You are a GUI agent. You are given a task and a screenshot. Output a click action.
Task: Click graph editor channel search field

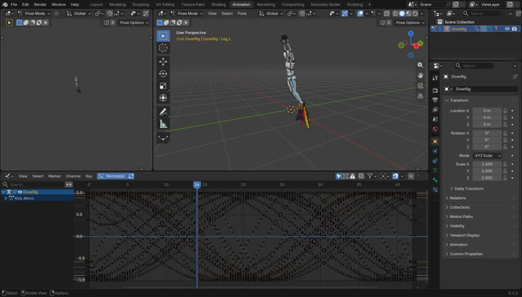pyautogui.click(x=33, y=184)
